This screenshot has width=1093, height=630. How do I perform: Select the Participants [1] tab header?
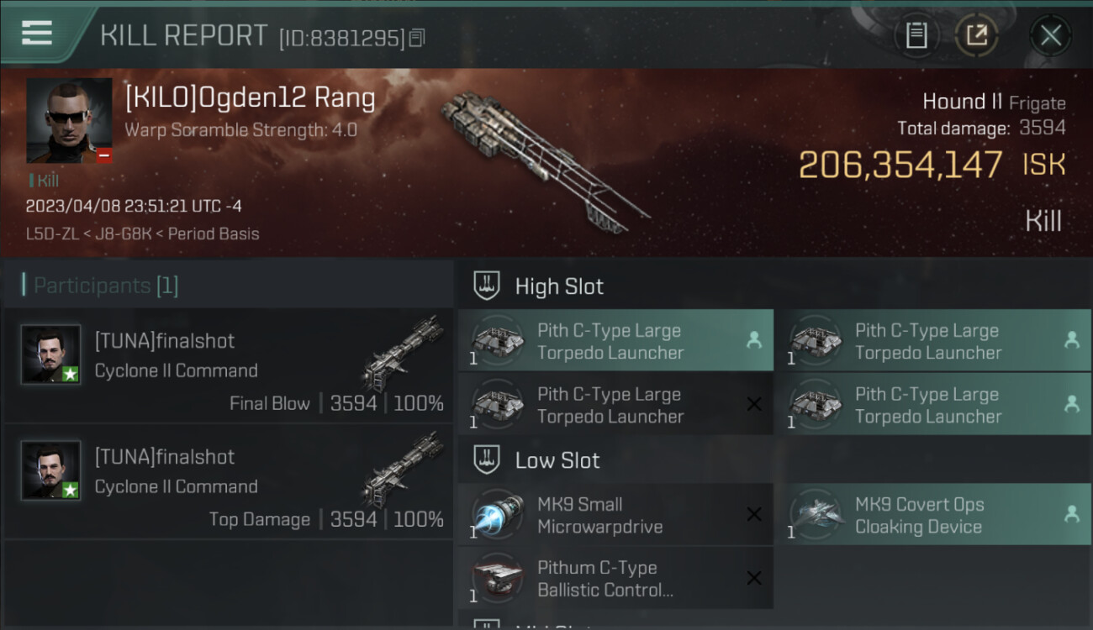click(101, 286)
